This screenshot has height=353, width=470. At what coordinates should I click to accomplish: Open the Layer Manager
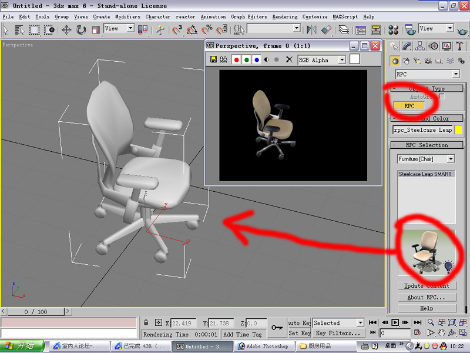pos(344,30)
